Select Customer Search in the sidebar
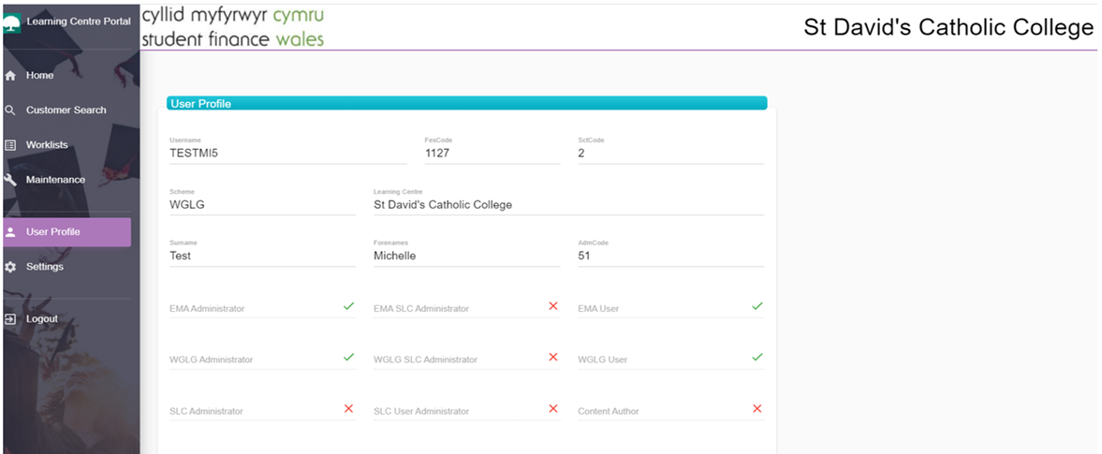Viewport: 1102px width, 454px height. pyautogui.click(x=66, y=110)
